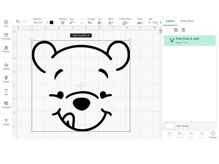219x164 pixels.
Task: Redo the last undone action
Action: [x=25, y=21]
